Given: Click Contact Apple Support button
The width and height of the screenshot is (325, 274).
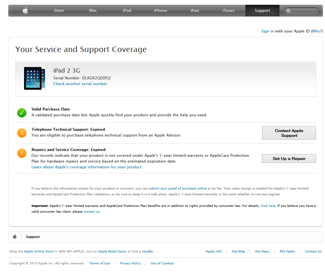Looking at the screenshot, I should [289, 133].
